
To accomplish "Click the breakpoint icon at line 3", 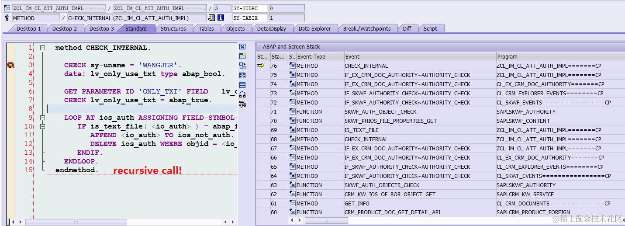I will coord(10,65).
